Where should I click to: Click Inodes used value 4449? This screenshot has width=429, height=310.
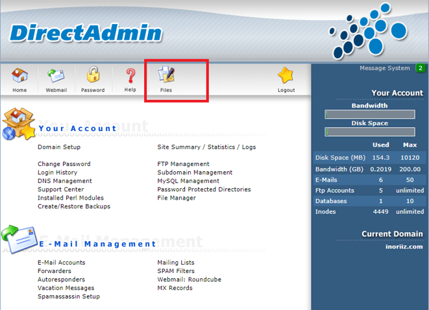[x=380, y=211]
